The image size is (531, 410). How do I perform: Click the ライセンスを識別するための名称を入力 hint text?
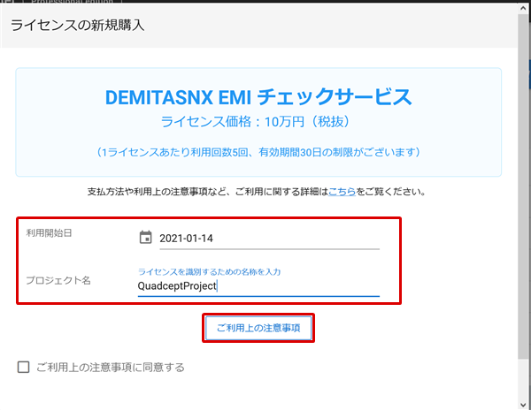pyautogui.click(x=209, y=272)
